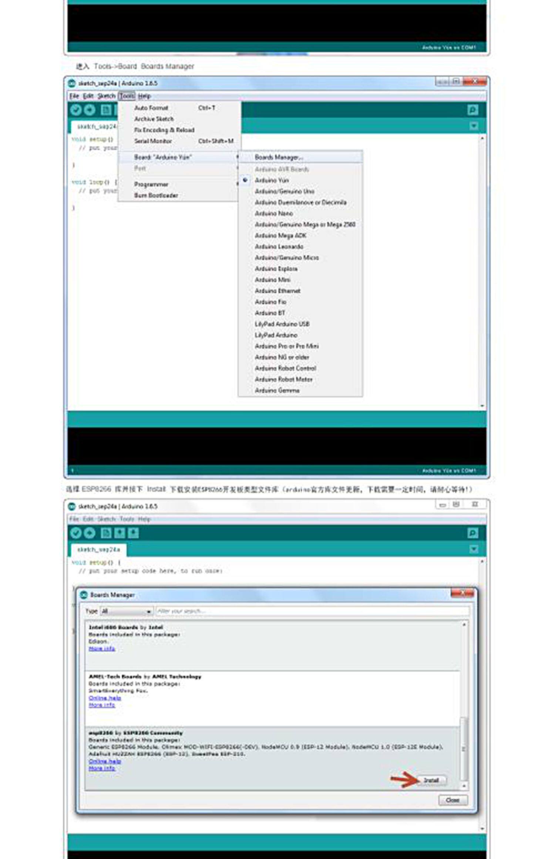
Task: Select the Arduino Yún board option
Action: (x=272, y=180)
